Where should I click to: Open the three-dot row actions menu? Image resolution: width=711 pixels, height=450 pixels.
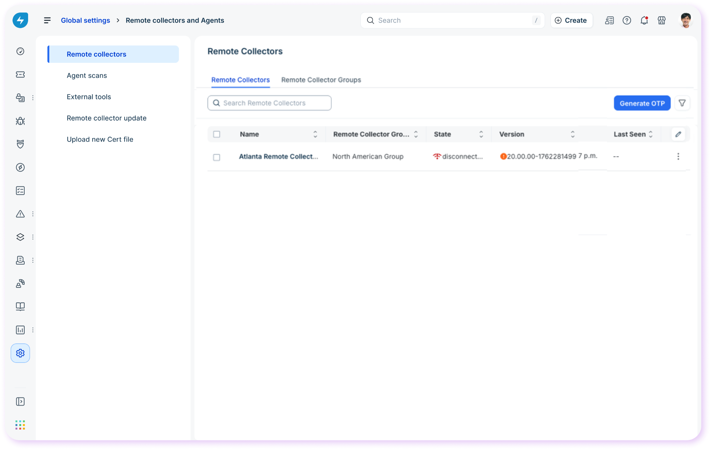coord(678,157)
